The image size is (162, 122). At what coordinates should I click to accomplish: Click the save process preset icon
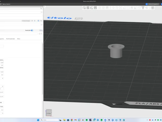tap(39, 34)
